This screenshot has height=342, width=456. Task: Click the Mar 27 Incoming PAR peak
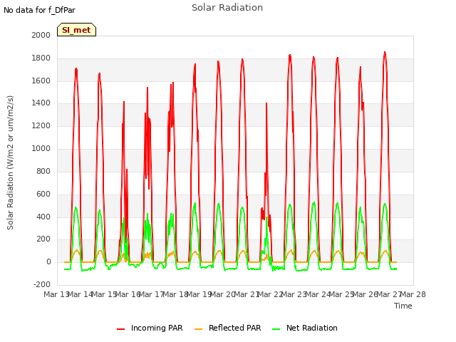[x=385, y=53]
